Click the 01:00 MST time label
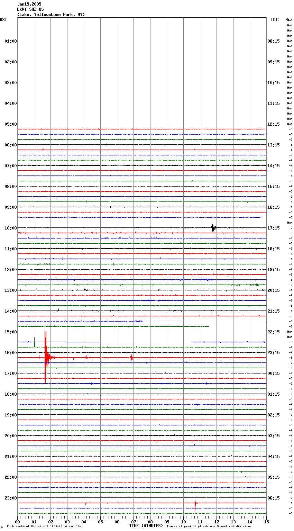Image resolution: width=294 pixels, height=531 pixels. (11, 41)
